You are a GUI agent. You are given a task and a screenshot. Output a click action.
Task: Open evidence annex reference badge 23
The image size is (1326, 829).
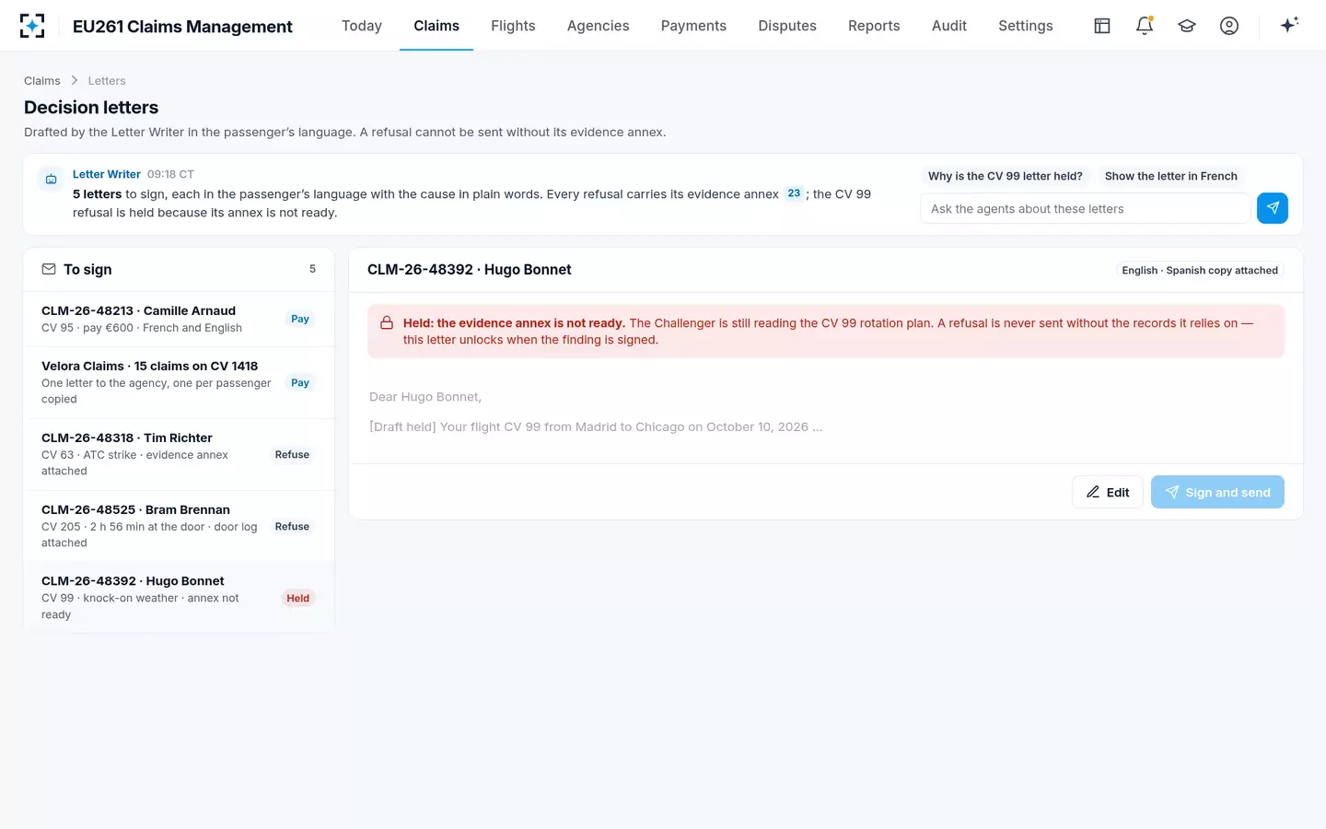(x=794, y=193)
